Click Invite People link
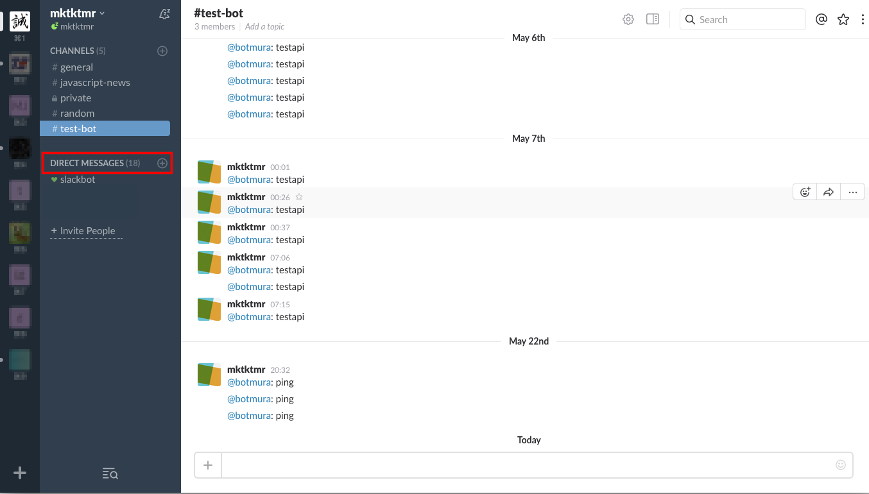 (x=87, y=231)
